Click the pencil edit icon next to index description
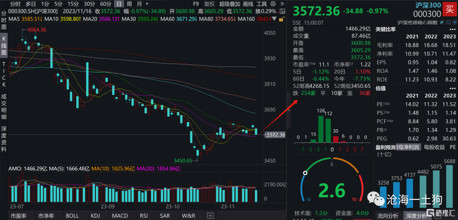Viewport: 458px width, 220px height. click(442, 22)
